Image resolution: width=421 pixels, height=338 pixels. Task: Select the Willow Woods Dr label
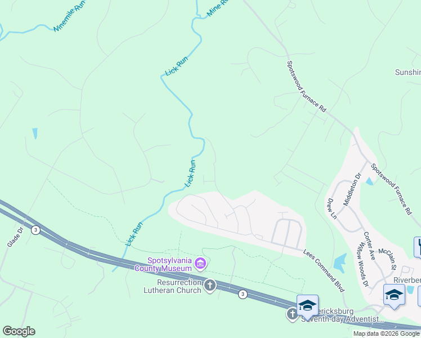click(362, 265)
